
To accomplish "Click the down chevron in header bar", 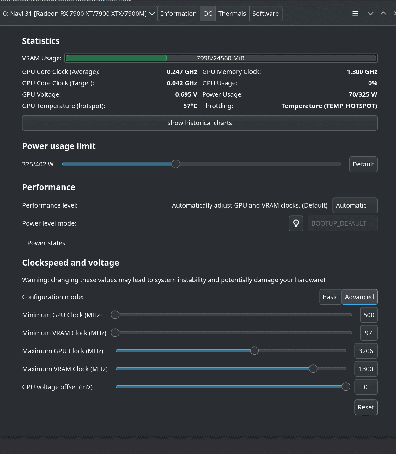I will tap(370, 13).
